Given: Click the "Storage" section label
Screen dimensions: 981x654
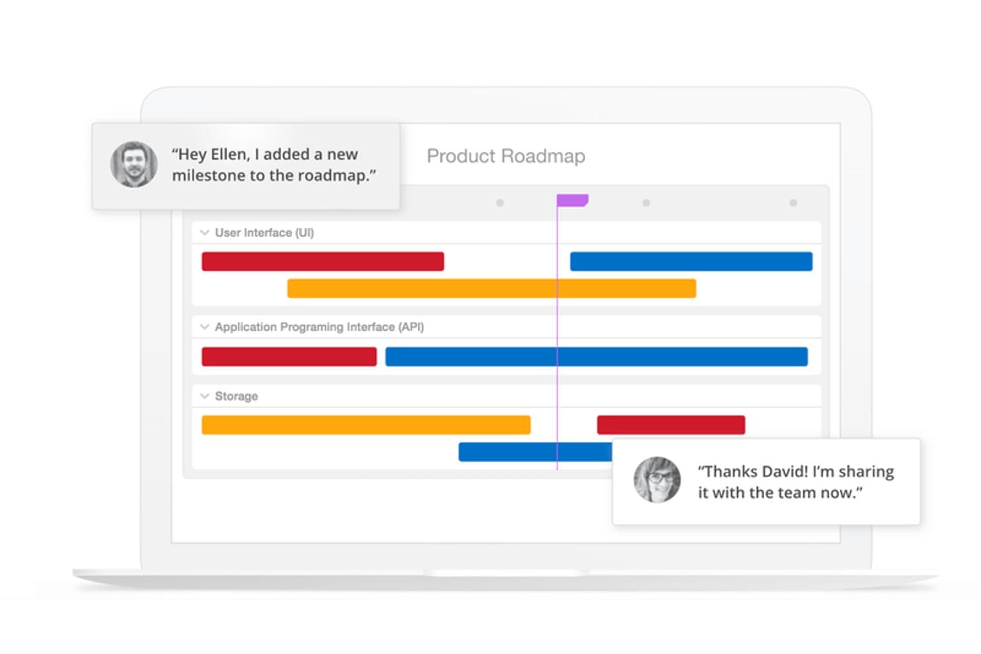Looking at the screenshot, I should click(237, 396).
